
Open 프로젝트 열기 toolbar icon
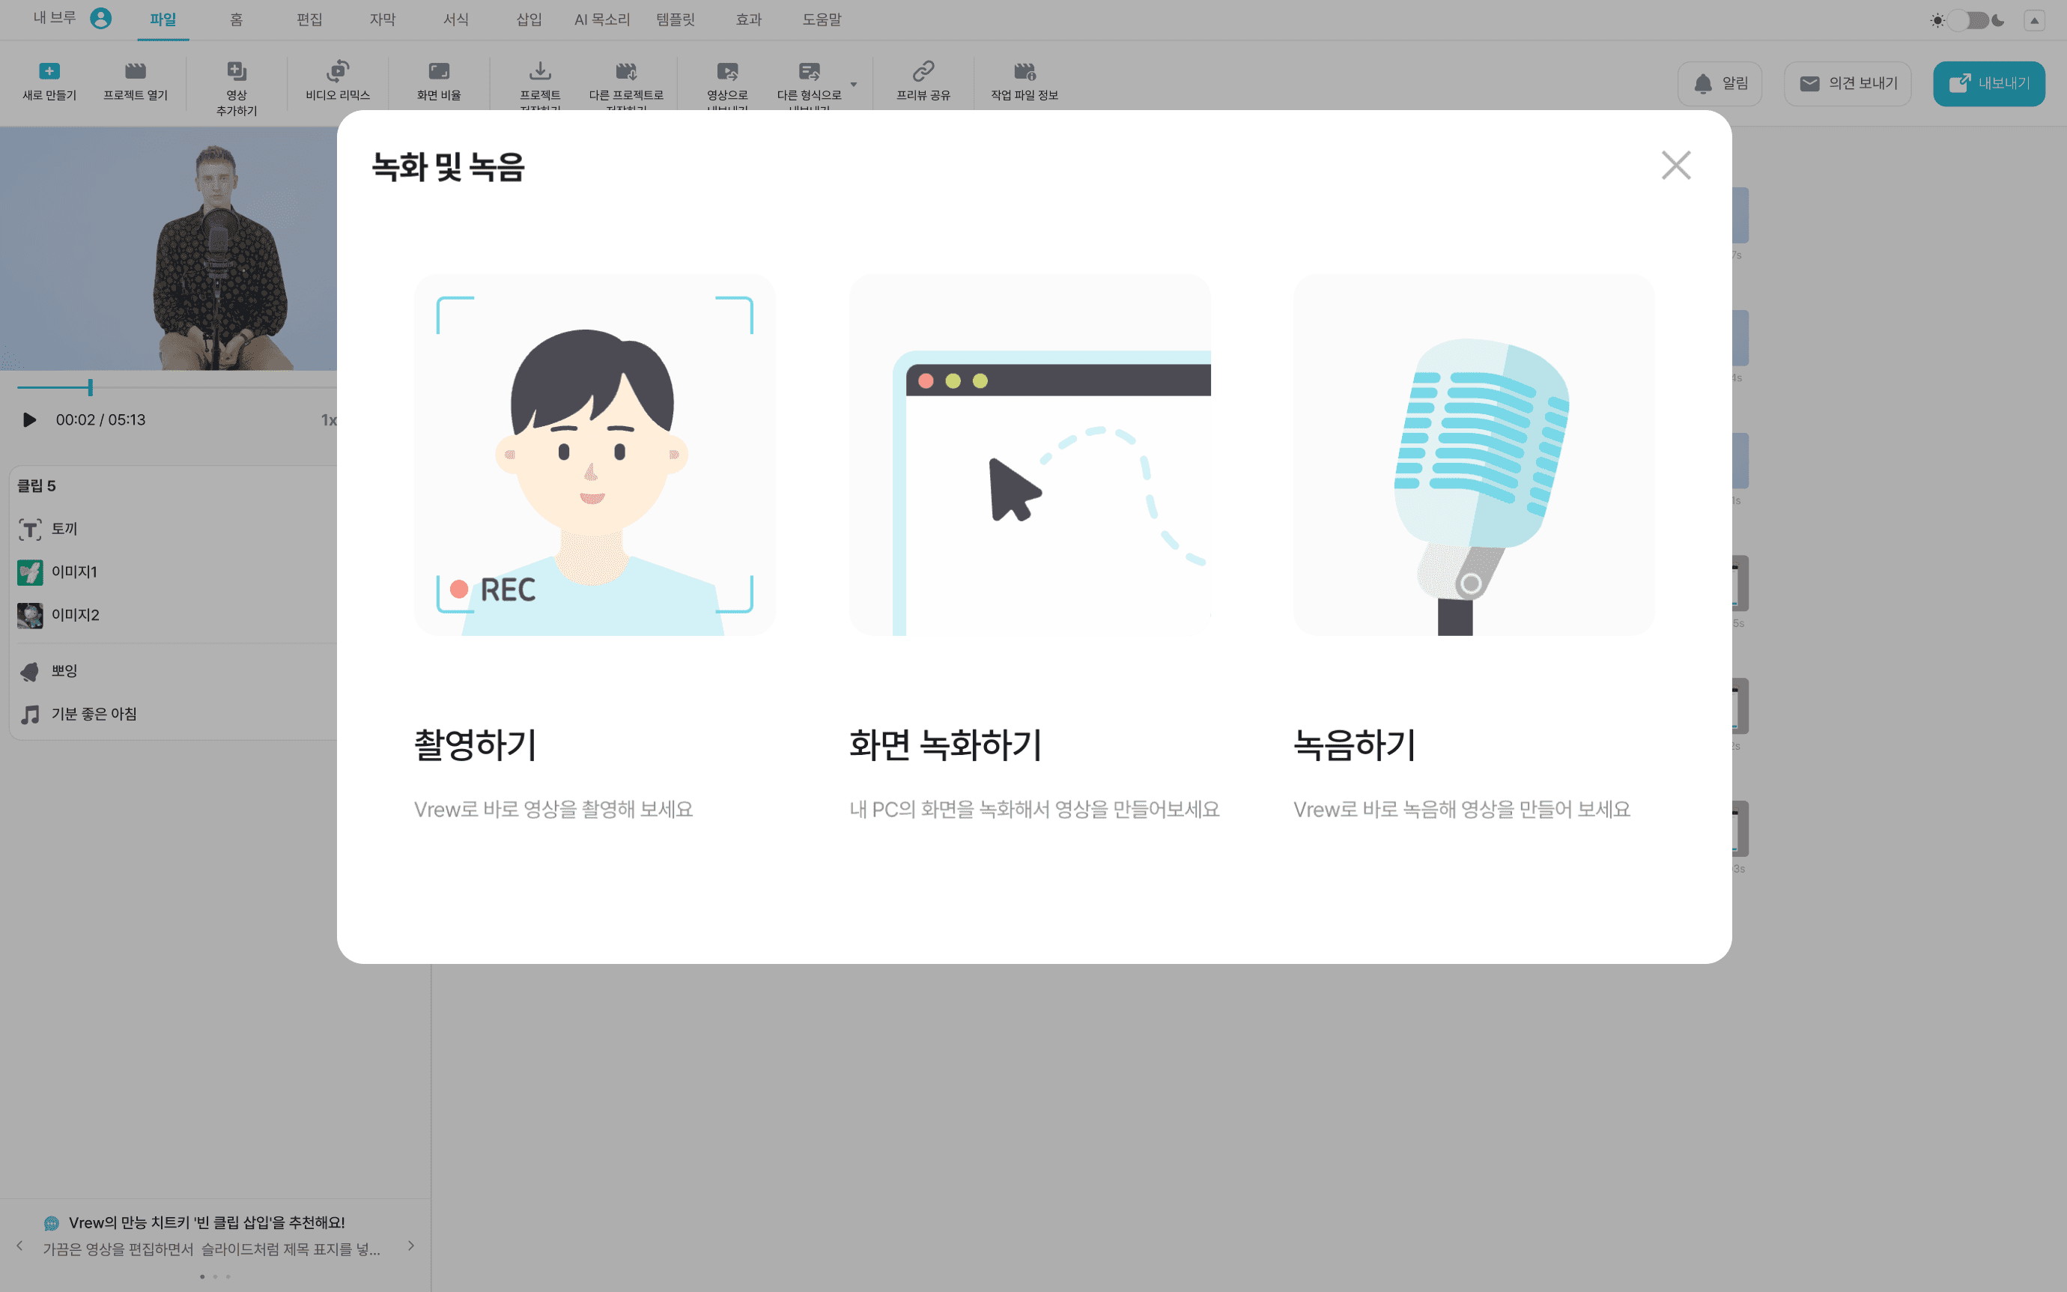pyautogui.click(x=135, y=72)
